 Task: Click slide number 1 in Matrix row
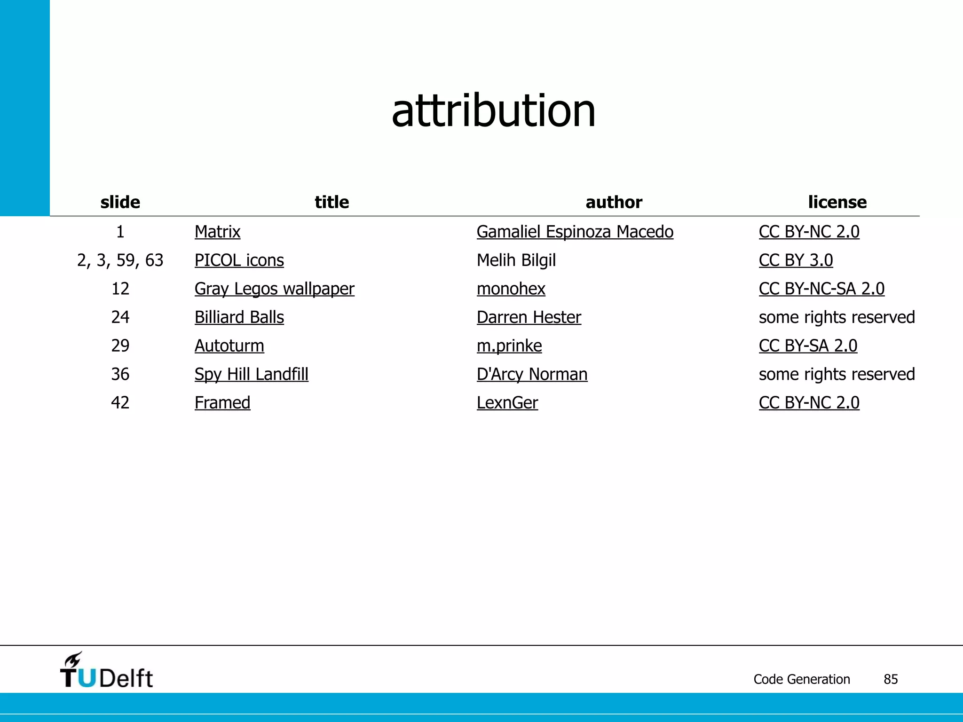tap(120, 232)
